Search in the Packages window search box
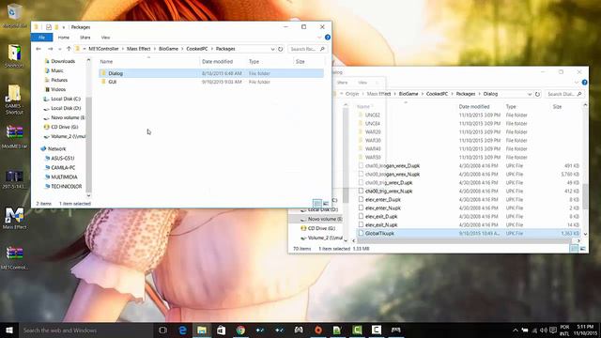The height and width of the screenshot is (338, 601). point(307,49)
